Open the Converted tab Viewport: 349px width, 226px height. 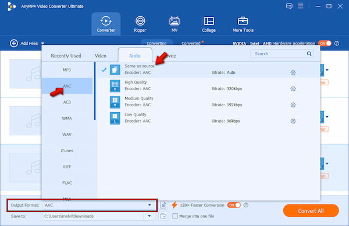[x=191, y=44]
